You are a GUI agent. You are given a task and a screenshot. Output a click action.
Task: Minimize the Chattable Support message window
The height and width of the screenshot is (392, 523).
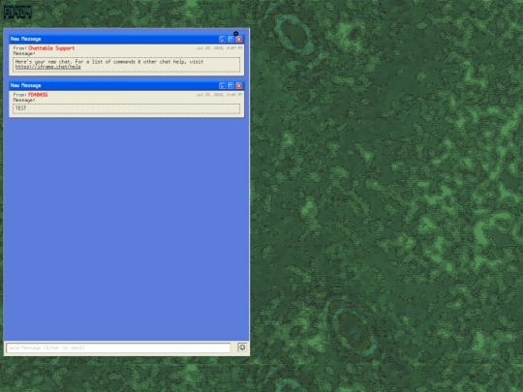(x=223, y=40)
